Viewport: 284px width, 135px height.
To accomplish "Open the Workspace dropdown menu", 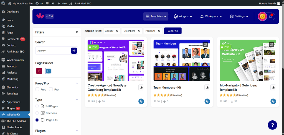I will pos(211,16).
